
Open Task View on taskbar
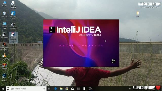tap(49, 89)
